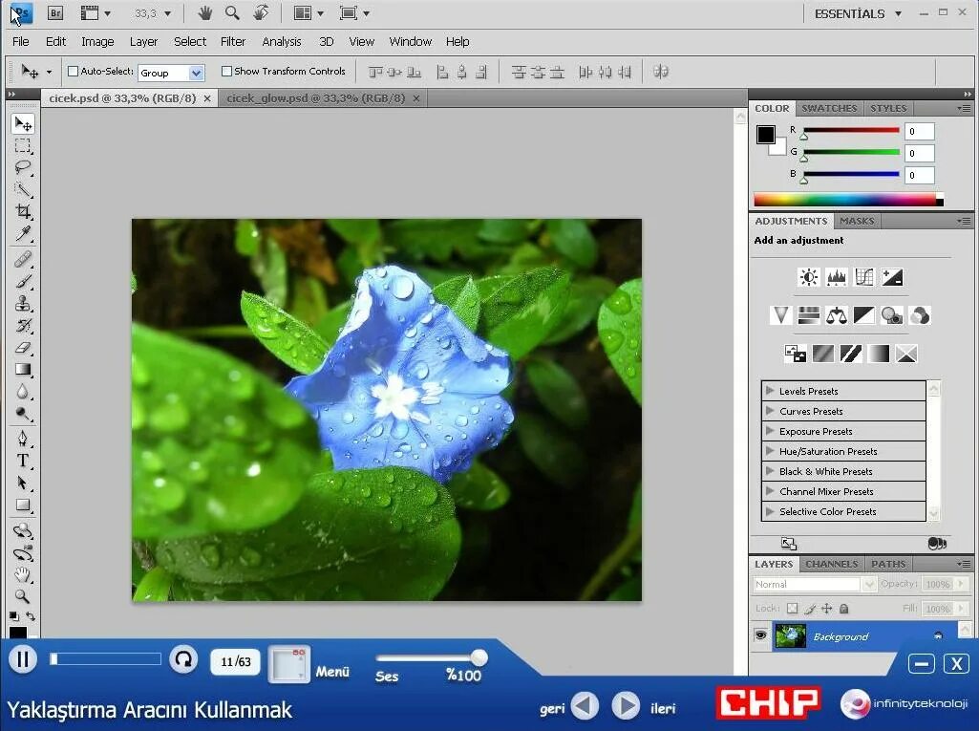Select the Type tool

[x=23, y=462]
